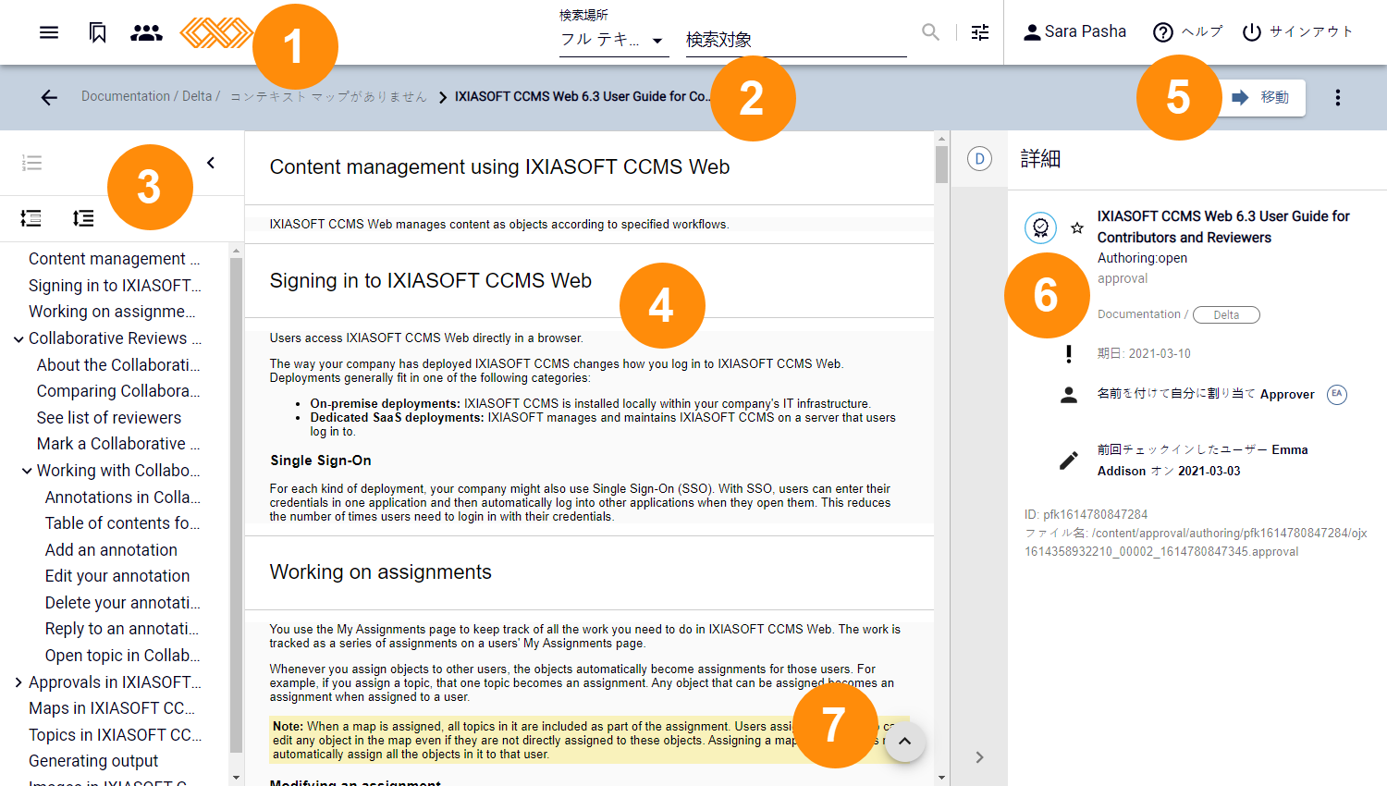Open the bookmarks icon in header
This screenshot has width=1387, height=786.
click(x=97, y=32)
